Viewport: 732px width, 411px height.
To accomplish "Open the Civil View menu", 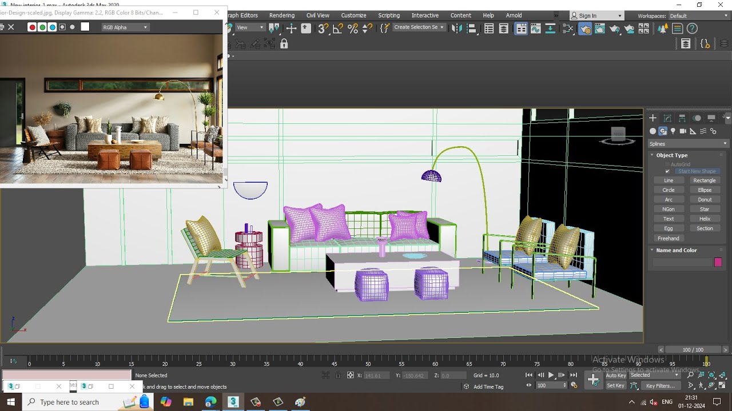I will pos(318,15).
